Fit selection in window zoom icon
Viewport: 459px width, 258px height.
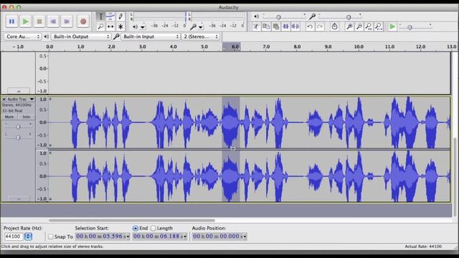click(x=369, y=27)
